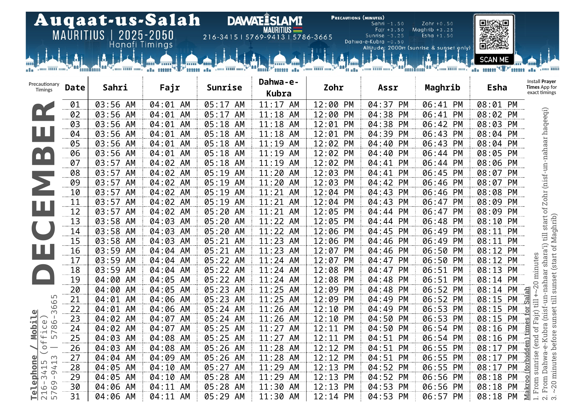Click the Makroo (forbidden) times for Salah heading

(x=527, y=344)
